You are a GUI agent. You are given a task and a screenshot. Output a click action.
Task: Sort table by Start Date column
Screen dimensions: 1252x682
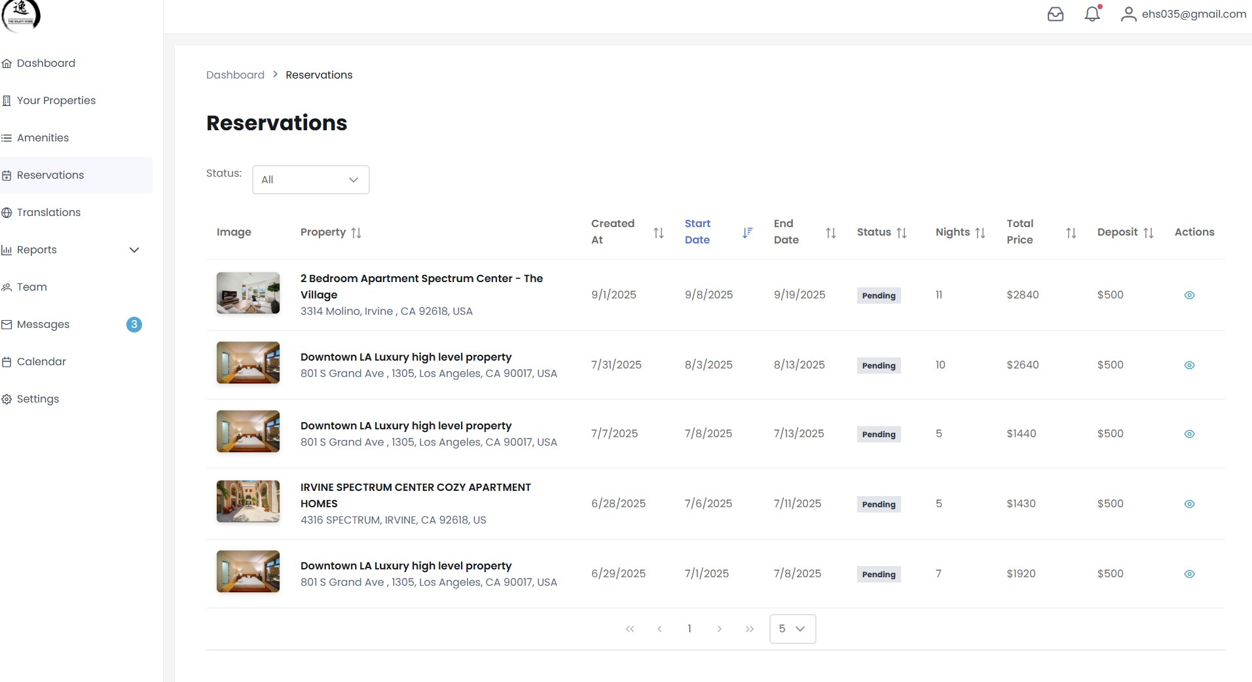(747, 232)
